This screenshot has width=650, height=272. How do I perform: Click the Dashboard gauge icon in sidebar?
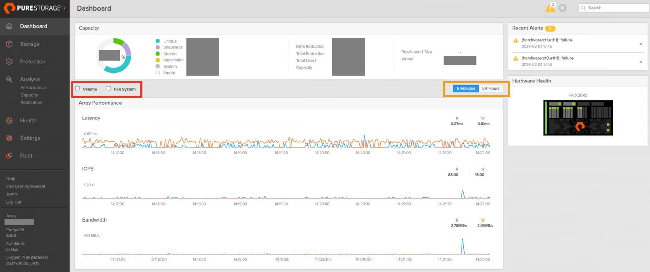pos(9,26)
